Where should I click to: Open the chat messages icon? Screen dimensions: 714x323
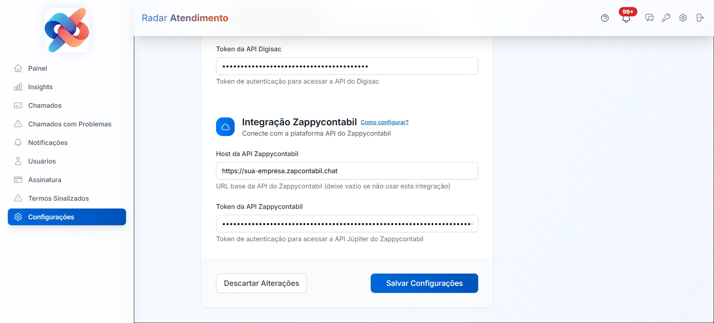(x=649, y=18)
